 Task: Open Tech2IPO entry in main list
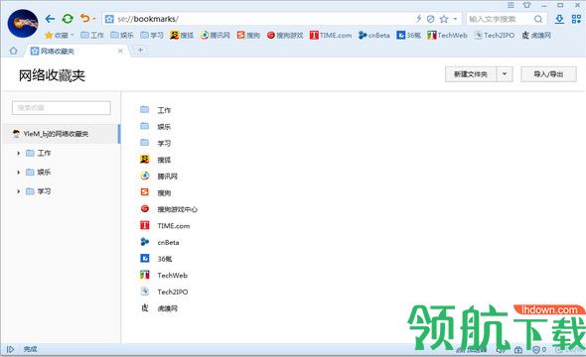[x=164, y=292]
